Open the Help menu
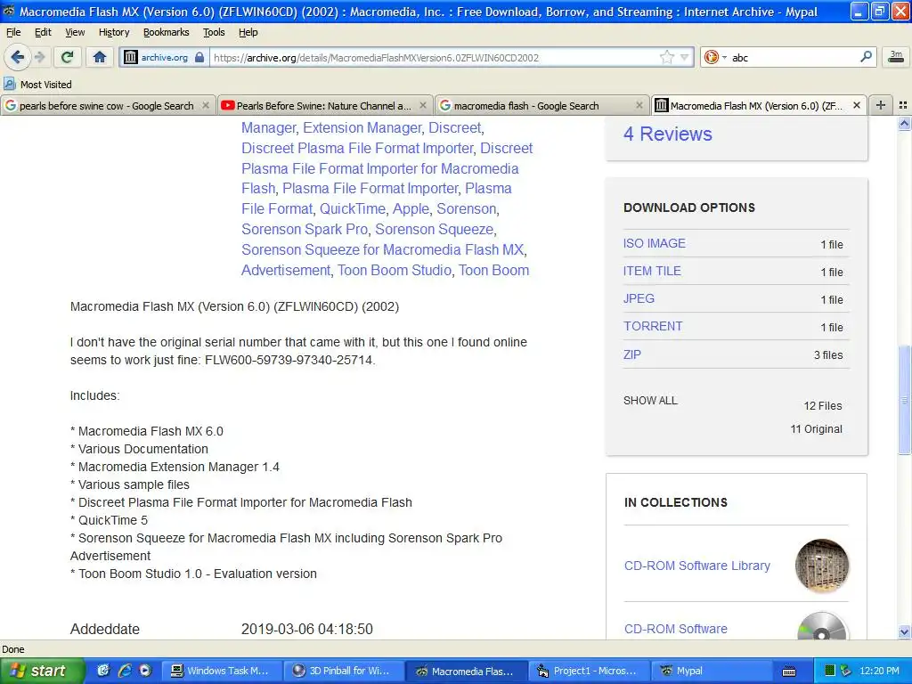Image resolution: width=912 pixels, height=684 pixels. (x=248, y=32)
